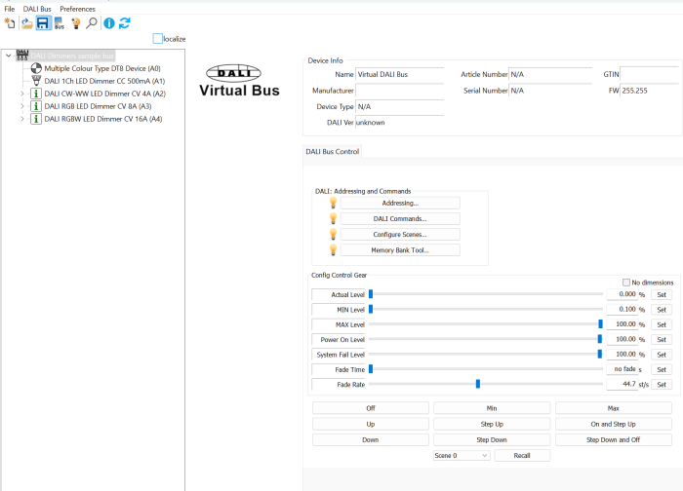The width and height of the screenshot is (683, 491).
Task: Click the magnifying glass search icon
Action: coord(92,23)
